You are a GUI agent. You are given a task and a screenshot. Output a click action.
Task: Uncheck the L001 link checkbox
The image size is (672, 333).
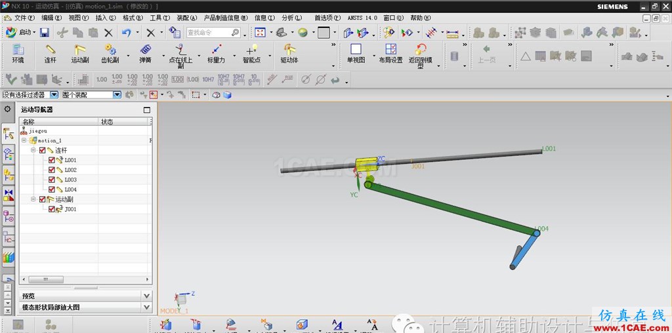52,160
